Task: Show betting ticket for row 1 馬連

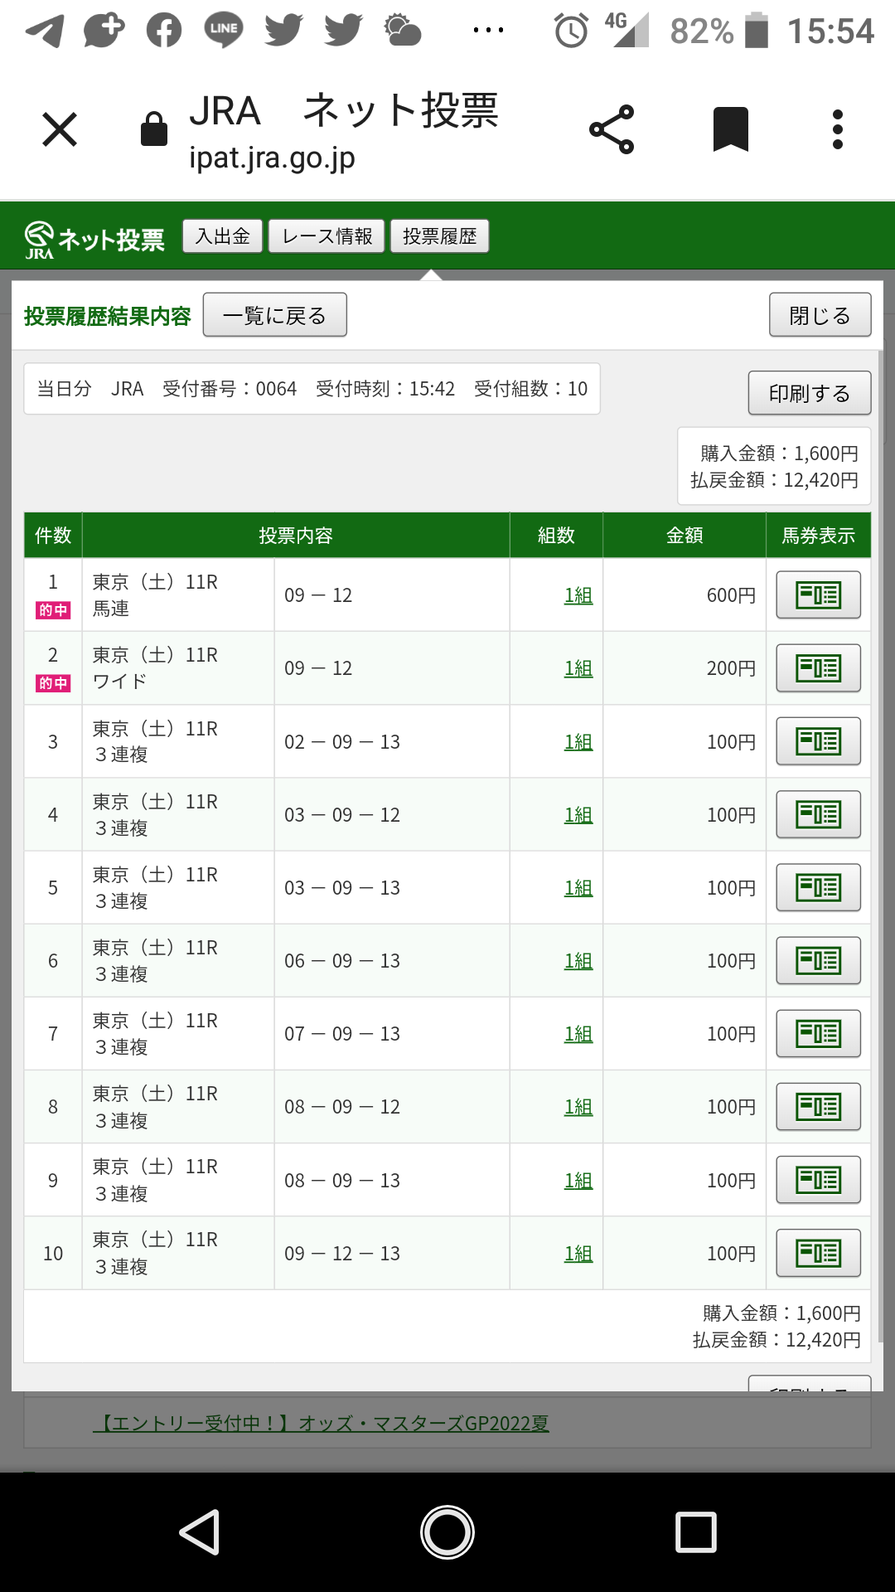Action: pos(818,595)
